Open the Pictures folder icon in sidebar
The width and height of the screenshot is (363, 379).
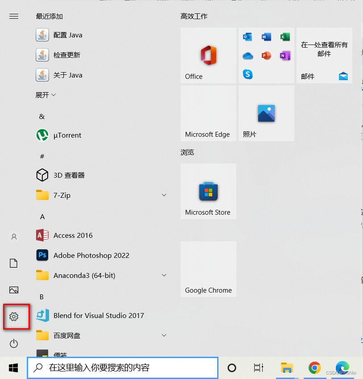tap(14, 290)
